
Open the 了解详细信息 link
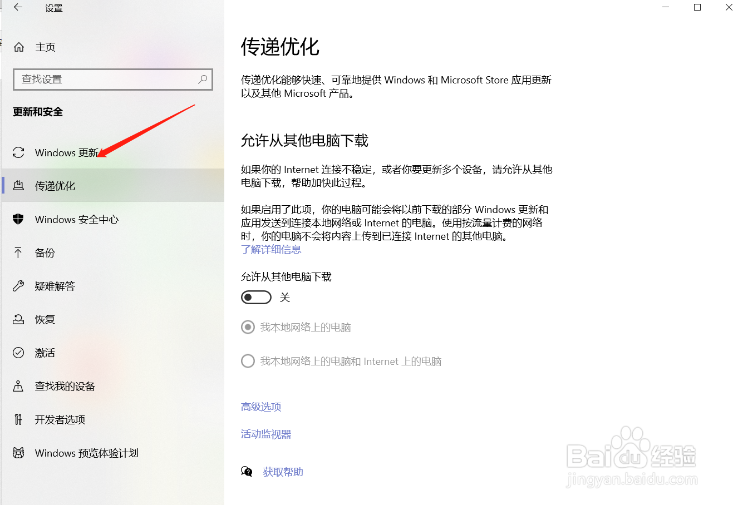(x=271, y=249)
